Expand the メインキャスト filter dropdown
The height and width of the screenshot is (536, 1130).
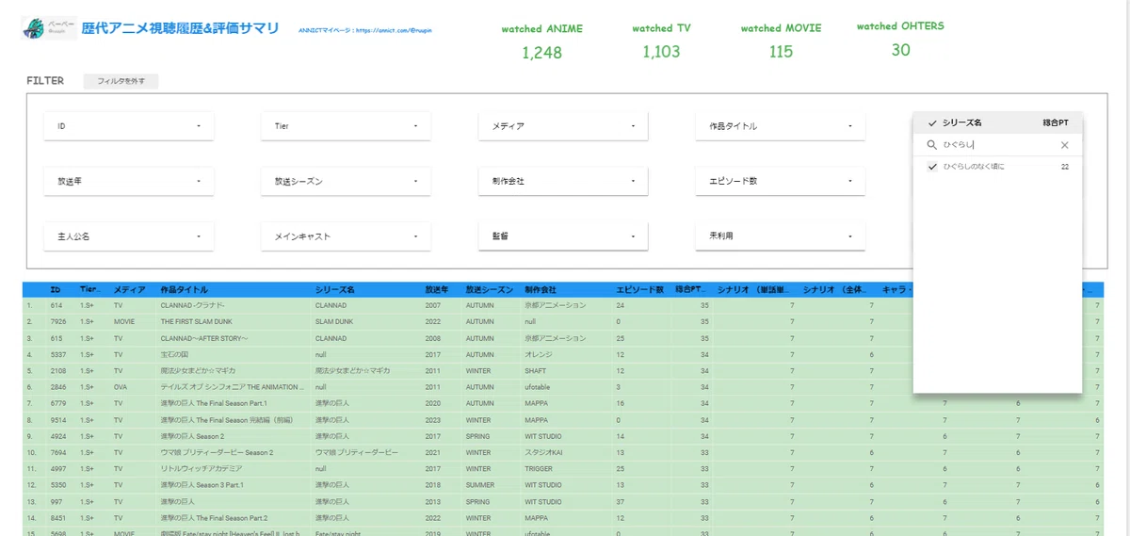(346, 236)
